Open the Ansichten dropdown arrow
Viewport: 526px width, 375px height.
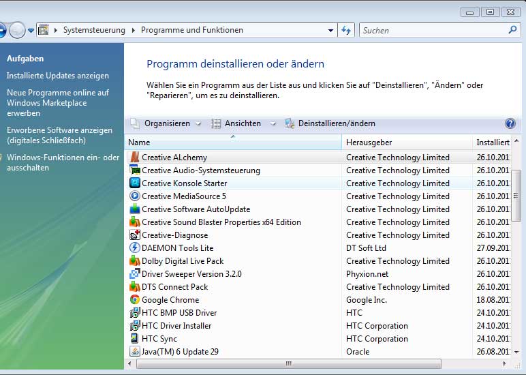(x=273, y=123)
